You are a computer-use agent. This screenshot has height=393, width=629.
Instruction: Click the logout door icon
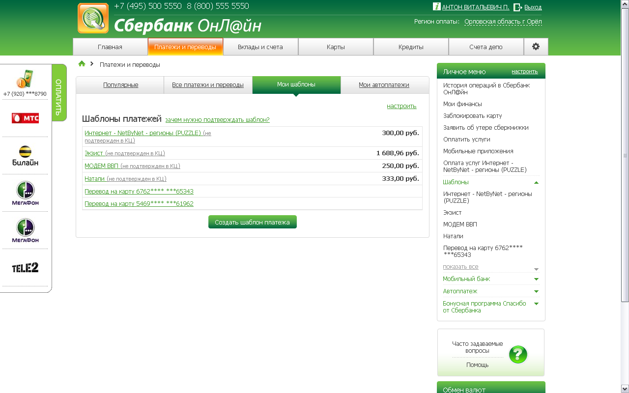point(517,7)
